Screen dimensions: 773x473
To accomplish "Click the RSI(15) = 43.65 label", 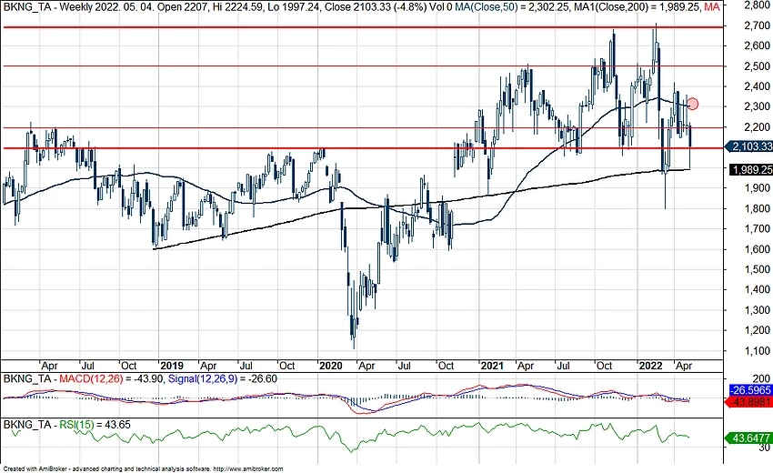I will point(95,425).
